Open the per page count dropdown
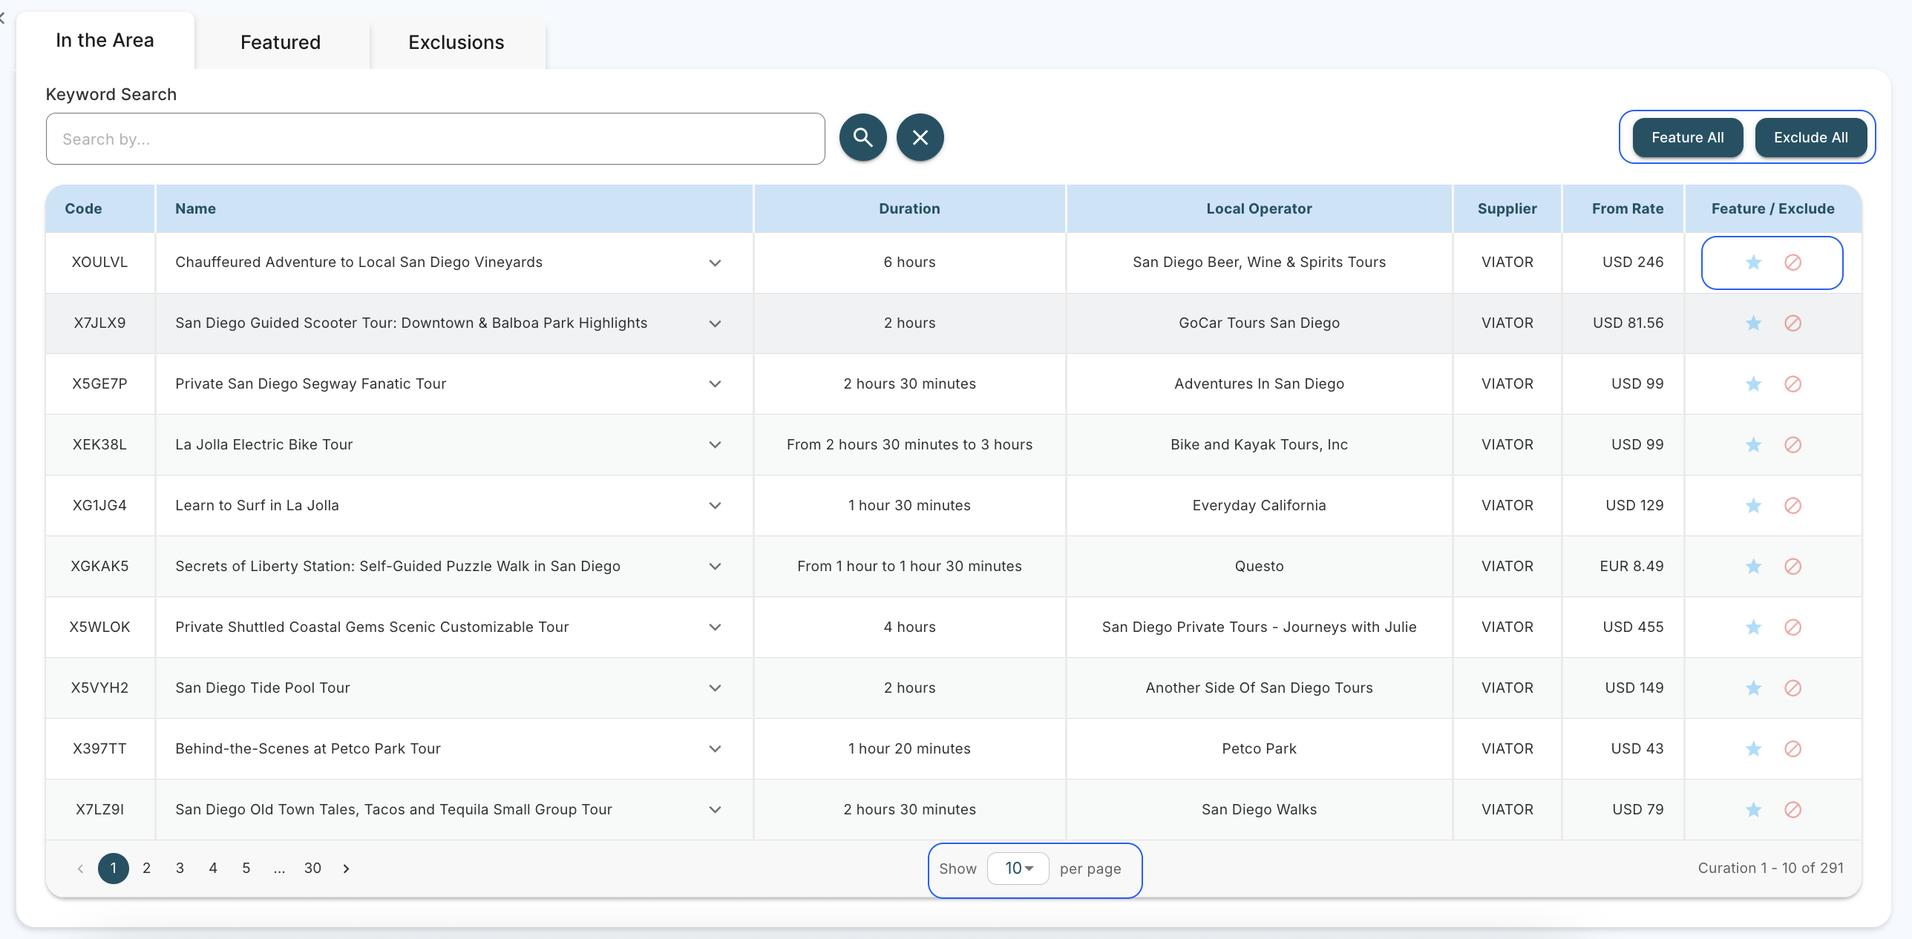This screenshot has width=1912, height=939. point(1018,869)
